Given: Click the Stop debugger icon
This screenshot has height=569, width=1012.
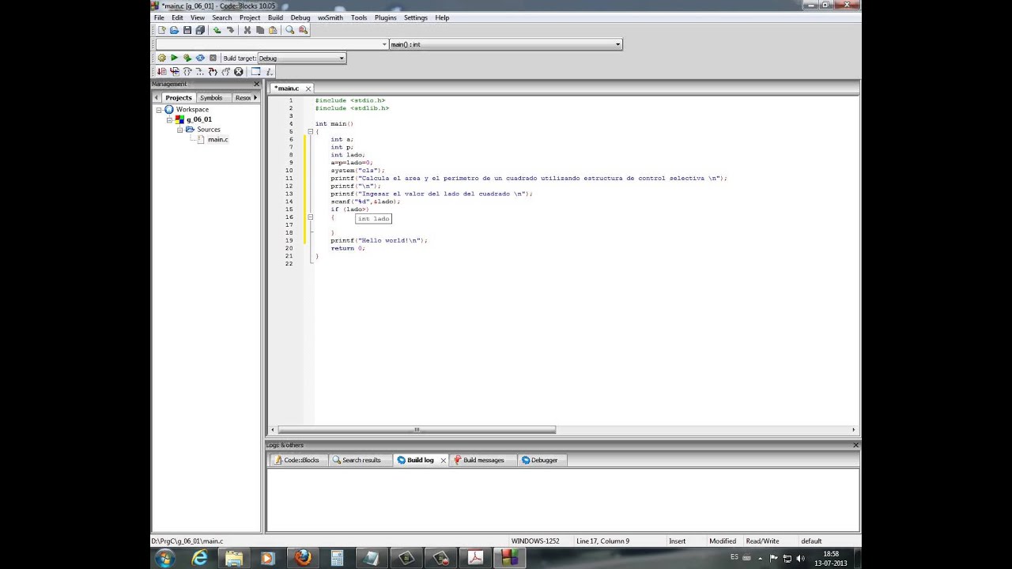Looking at the screenshot, I should point(238,71).
